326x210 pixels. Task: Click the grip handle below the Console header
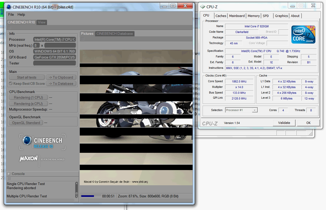pyautogui.click(x=9, y=179)
